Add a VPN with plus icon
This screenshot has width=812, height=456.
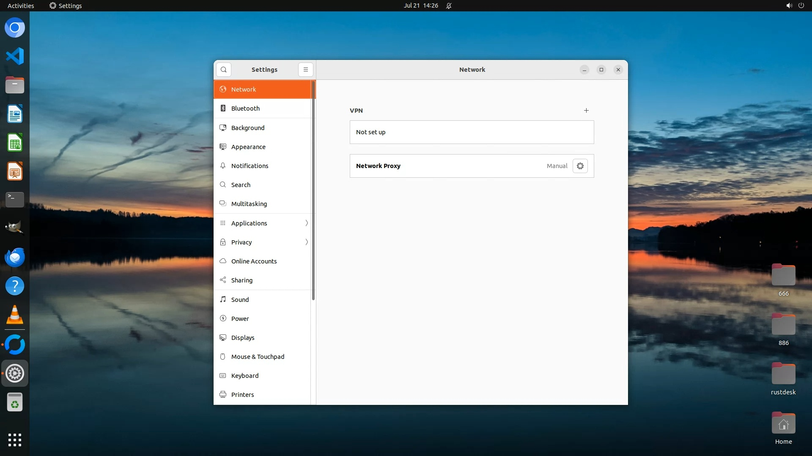click(x=586, y=111)
